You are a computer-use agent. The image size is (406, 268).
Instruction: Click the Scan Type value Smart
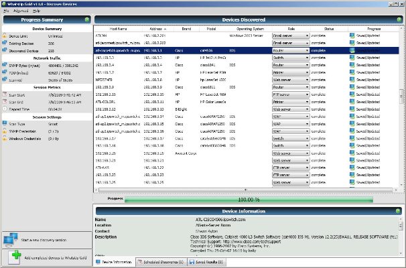(52, 124)
